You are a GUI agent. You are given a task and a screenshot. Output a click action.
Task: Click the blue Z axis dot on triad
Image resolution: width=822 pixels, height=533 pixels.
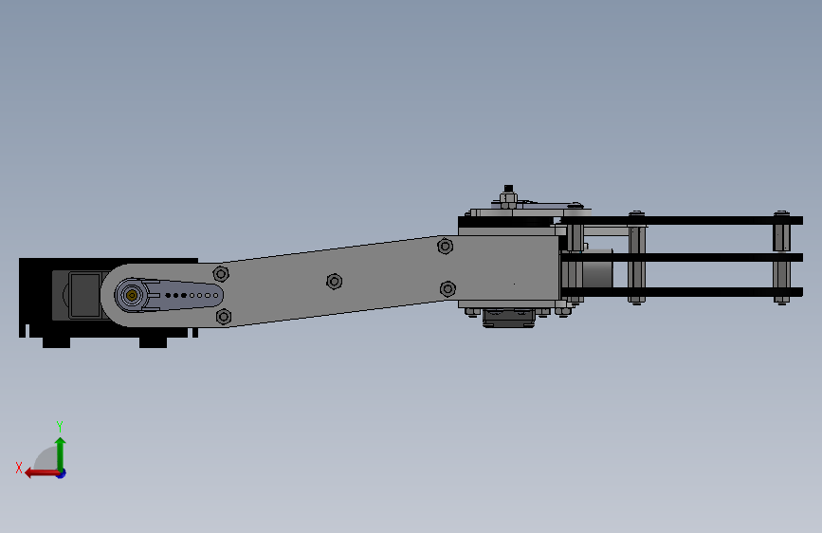tap(62, 473)
